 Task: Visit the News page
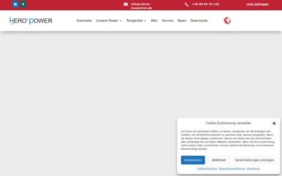coord(182,21)
